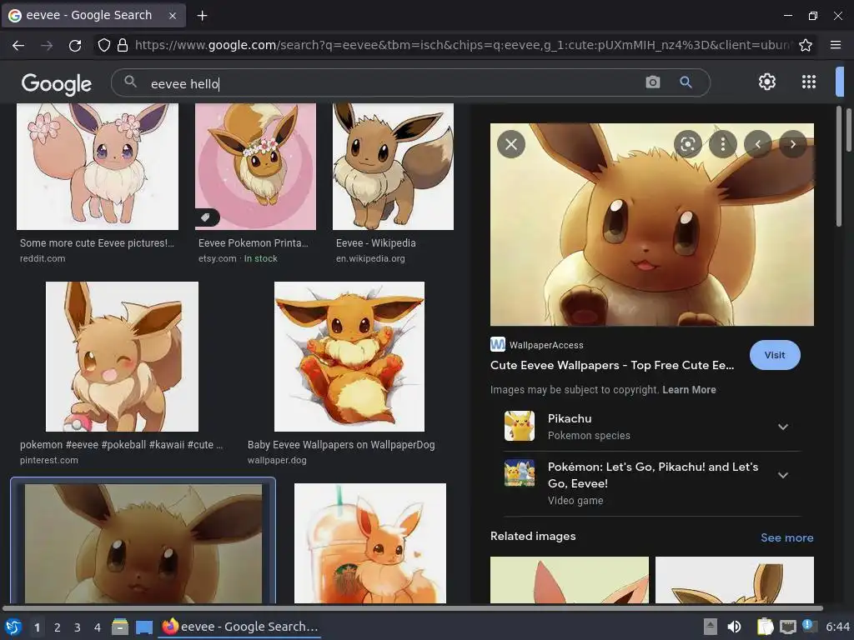Viewport: 854px width, 640px height.
Task: Click the wallpaper.dog source text
Action: pos(277,460)
